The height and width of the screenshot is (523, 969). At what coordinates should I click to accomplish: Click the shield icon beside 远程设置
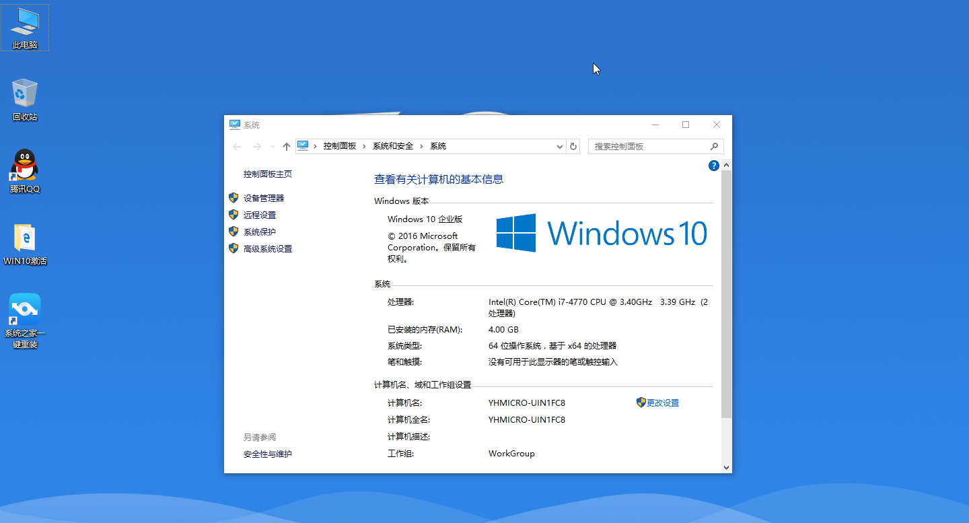234,215
